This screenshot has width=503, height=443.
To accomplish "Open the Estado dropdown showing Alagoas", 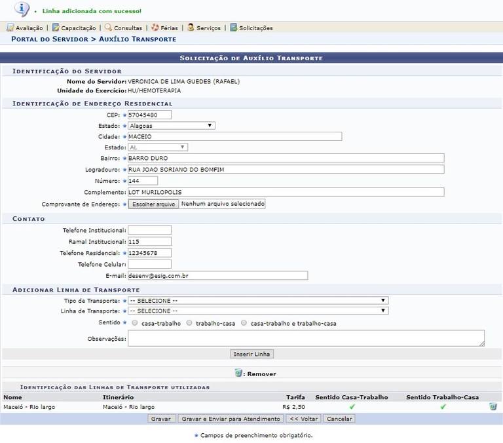I will (x=171, y=125).
